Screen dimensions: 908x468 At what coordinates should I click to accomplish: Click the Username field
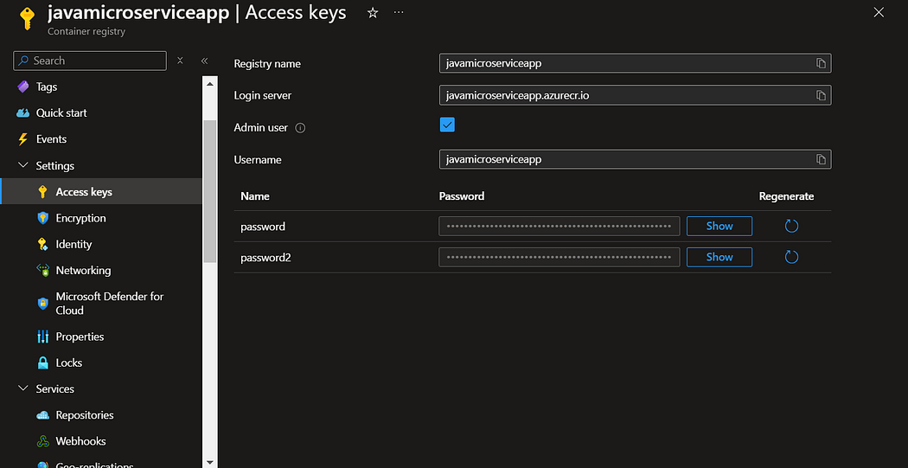click(636, 159)
